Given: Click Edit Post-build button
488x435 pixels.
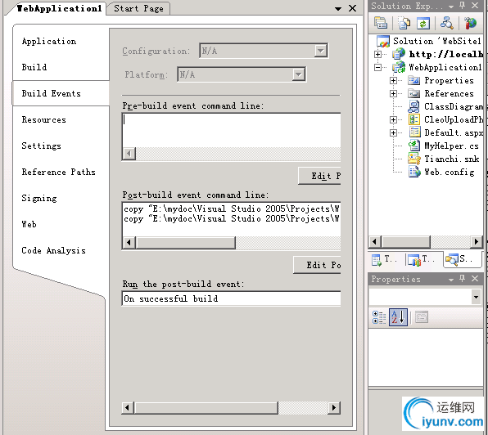Looking at the screenshot, I should 317,265.
